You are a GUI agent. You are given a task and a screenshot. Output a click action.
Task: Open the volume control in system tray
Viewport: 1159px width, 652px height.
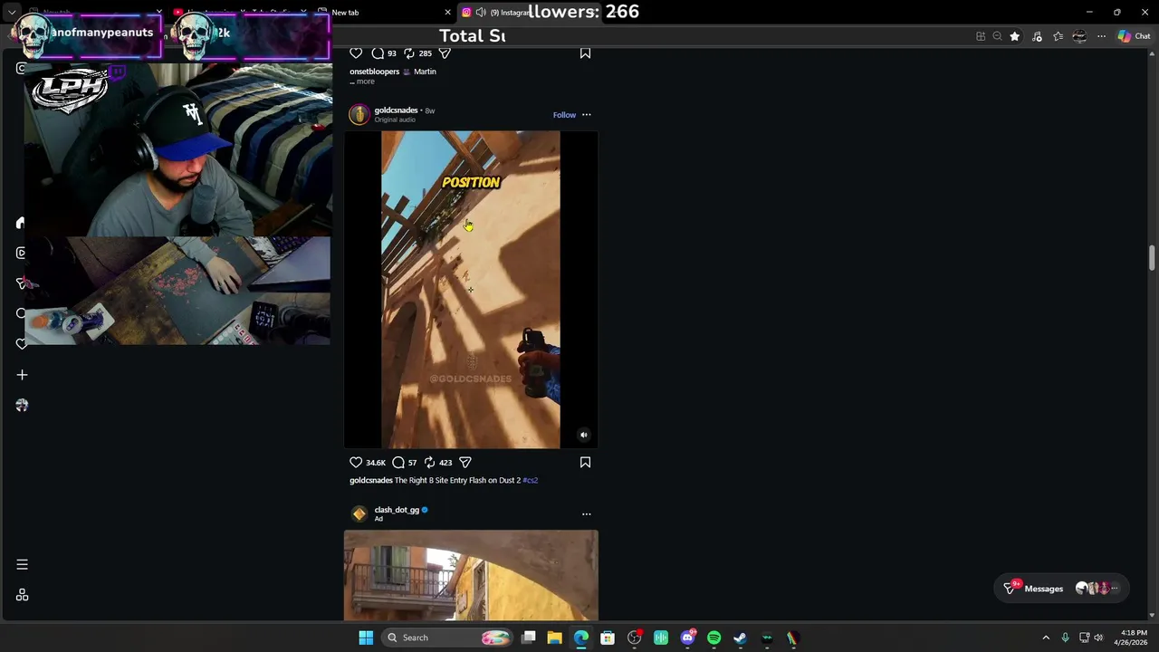[x=1098, y=638]
